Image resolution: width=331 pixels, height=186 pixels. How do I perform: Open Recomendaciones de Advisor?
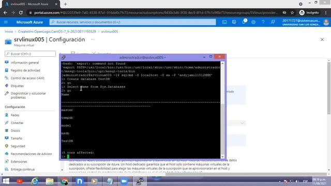click(x=31, y=154)
